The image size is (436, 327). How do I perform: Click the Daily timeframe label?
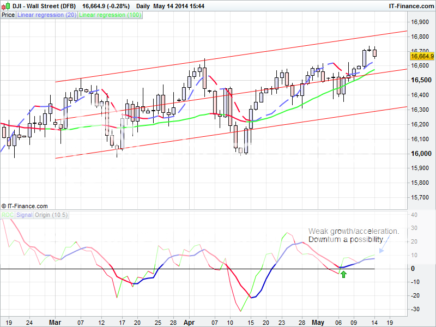click(143, 5)
